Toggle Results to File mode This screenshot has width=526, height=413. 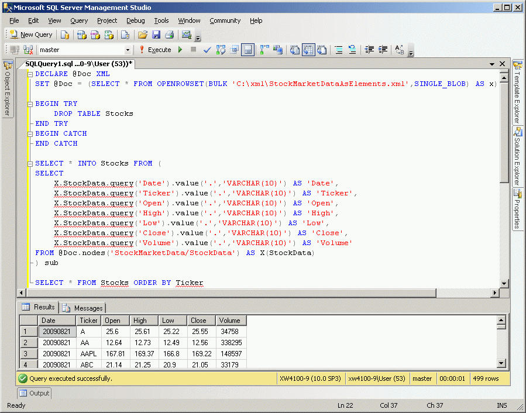pos(321,50)
